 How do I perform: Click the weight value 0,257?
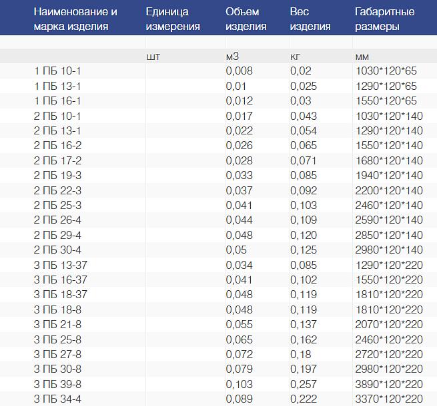pyautogui.click(x=304, y=384)
